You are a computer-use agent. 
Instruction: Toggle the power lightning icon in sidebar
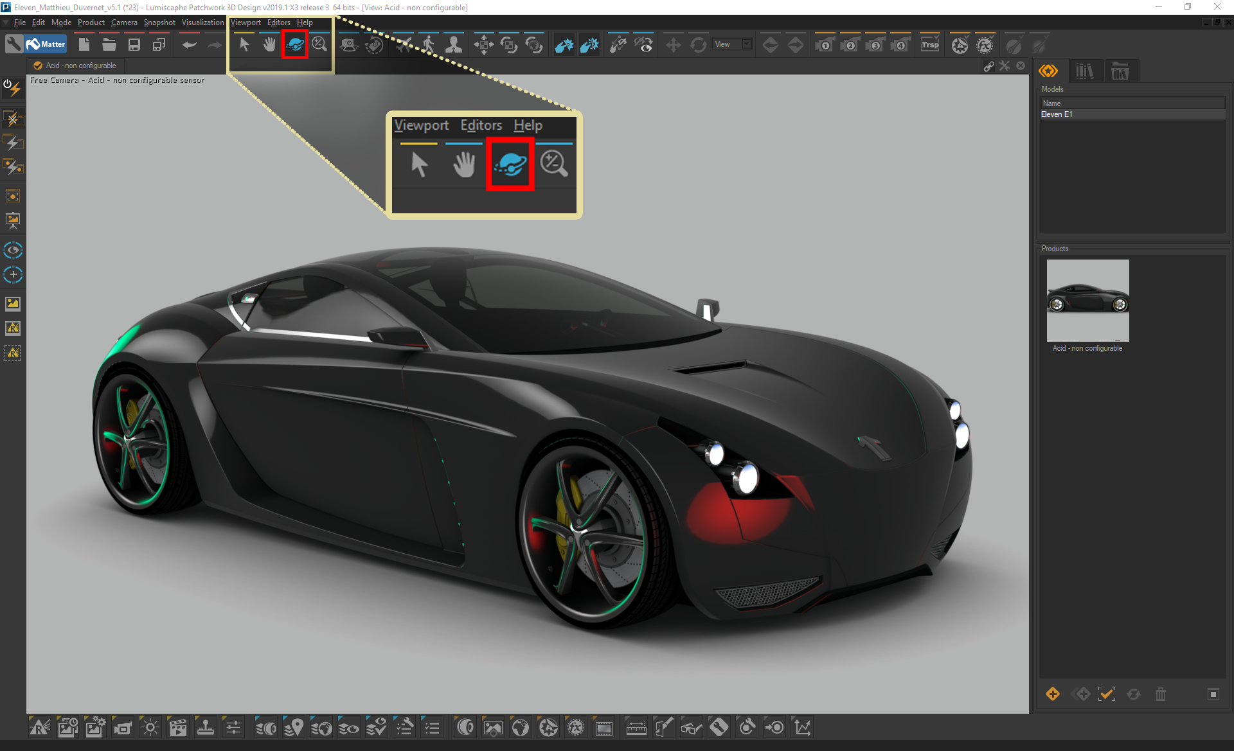tap(13, 87)
